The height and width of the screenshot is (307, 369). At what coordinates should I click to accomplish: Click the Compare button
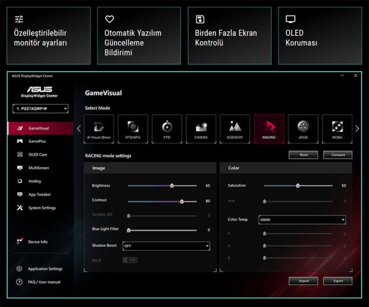coord(338,155)
